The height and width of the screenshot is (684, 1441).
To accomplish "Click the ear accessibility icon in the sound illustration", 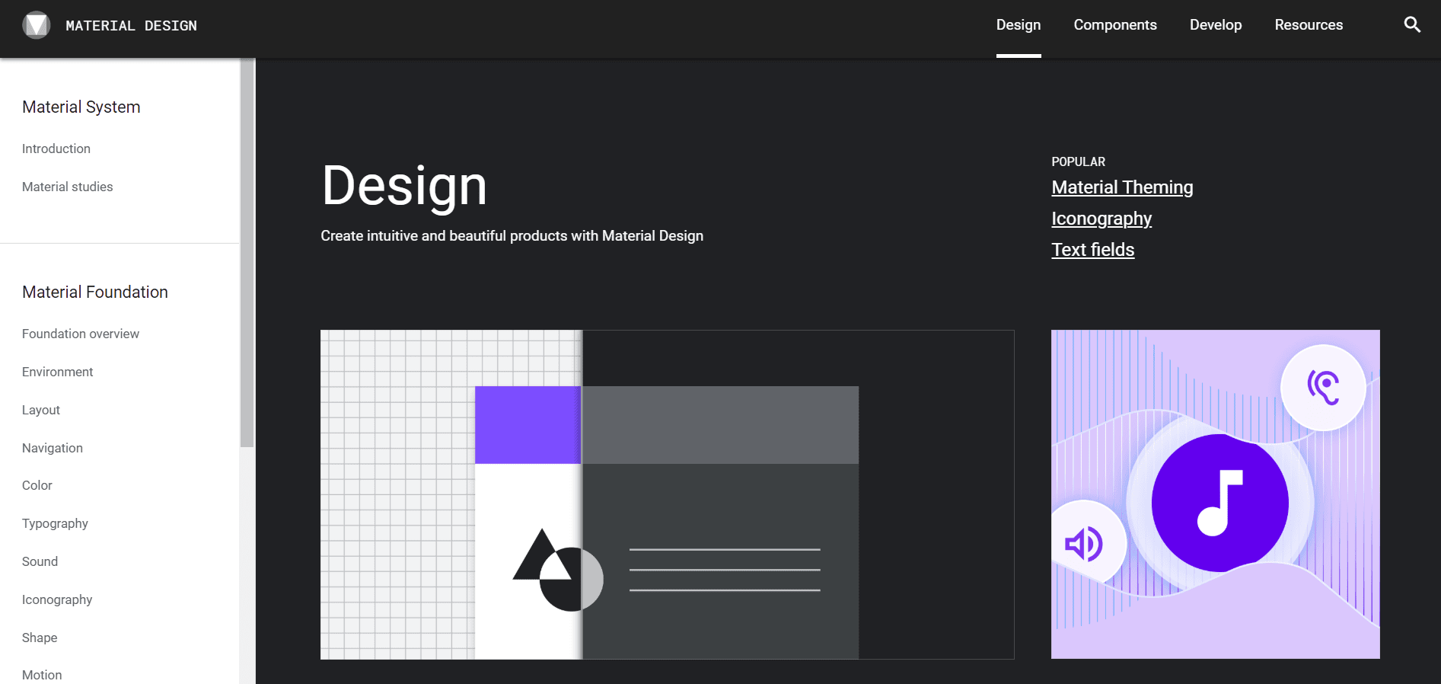I will click(x=1323, y=387).
